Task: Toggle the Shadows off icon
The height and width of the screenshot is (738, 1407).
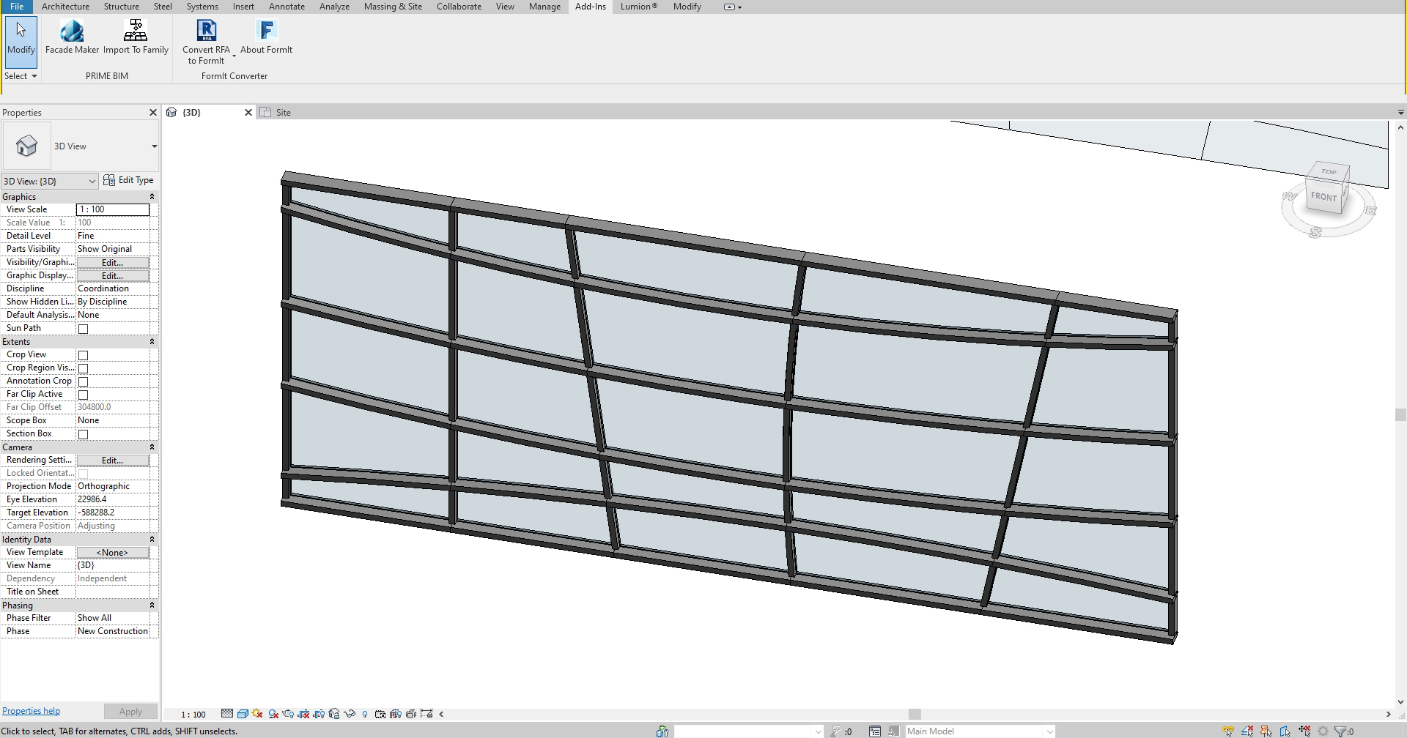Action: [273, 713]
